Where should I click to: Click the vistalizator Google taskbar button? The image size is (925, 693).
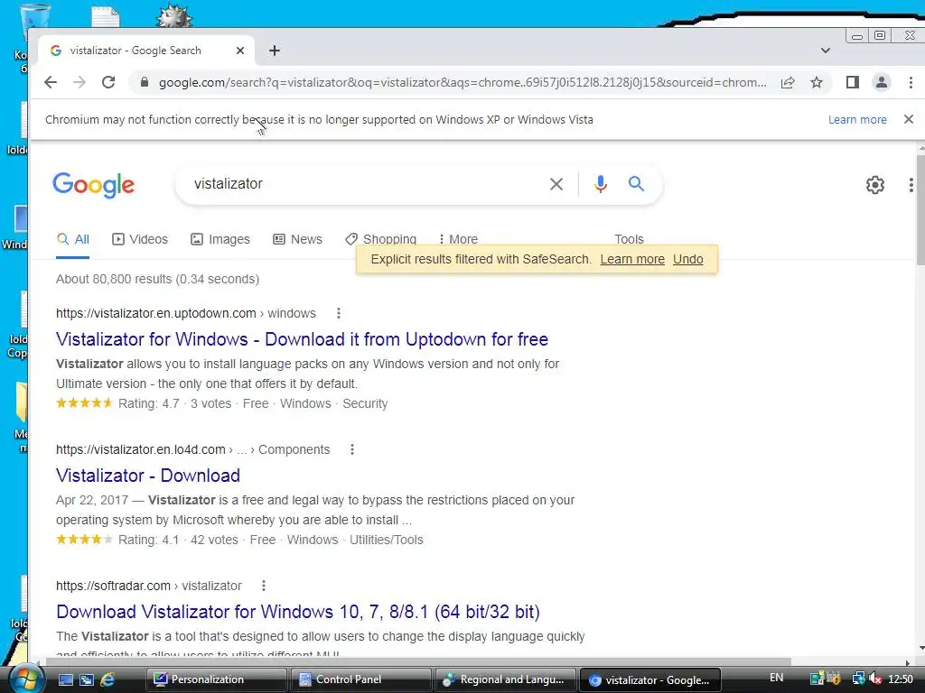pos(650,679)
